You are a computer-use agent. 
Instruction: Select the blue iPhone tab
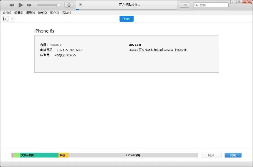click(x=126, y=19)
